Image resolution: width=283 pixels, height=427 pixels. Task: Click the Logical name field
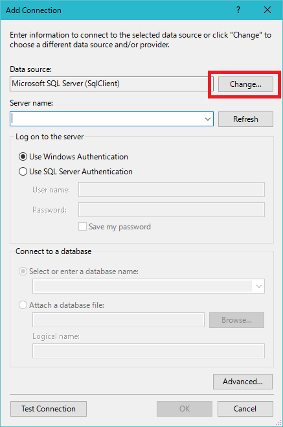[x=148, y=351]
